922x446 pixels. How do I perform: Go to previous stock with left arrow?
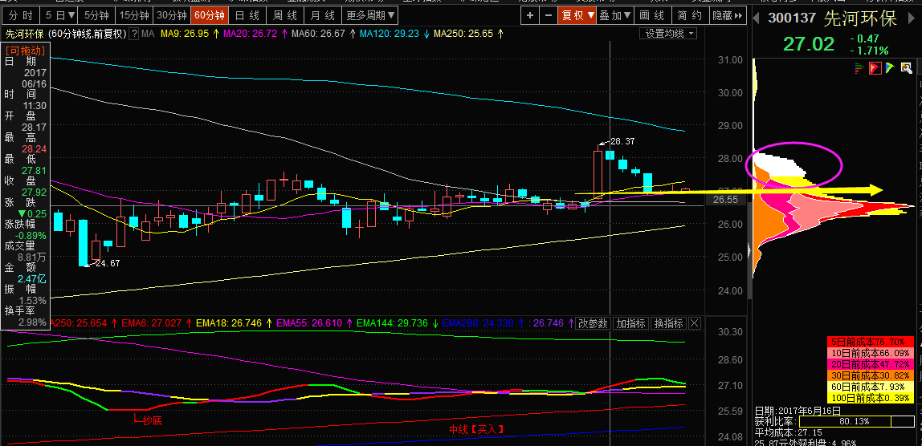pyautogui.click(x=756, y=17)
